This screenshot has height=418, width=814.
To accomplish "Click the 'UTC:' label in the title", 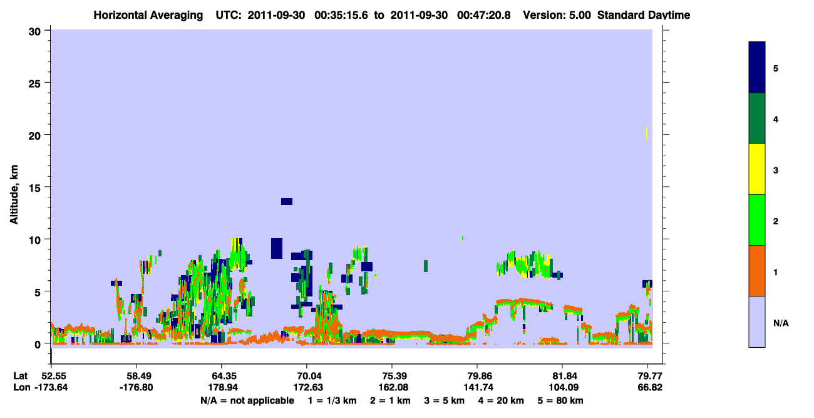I will point(227,15).
